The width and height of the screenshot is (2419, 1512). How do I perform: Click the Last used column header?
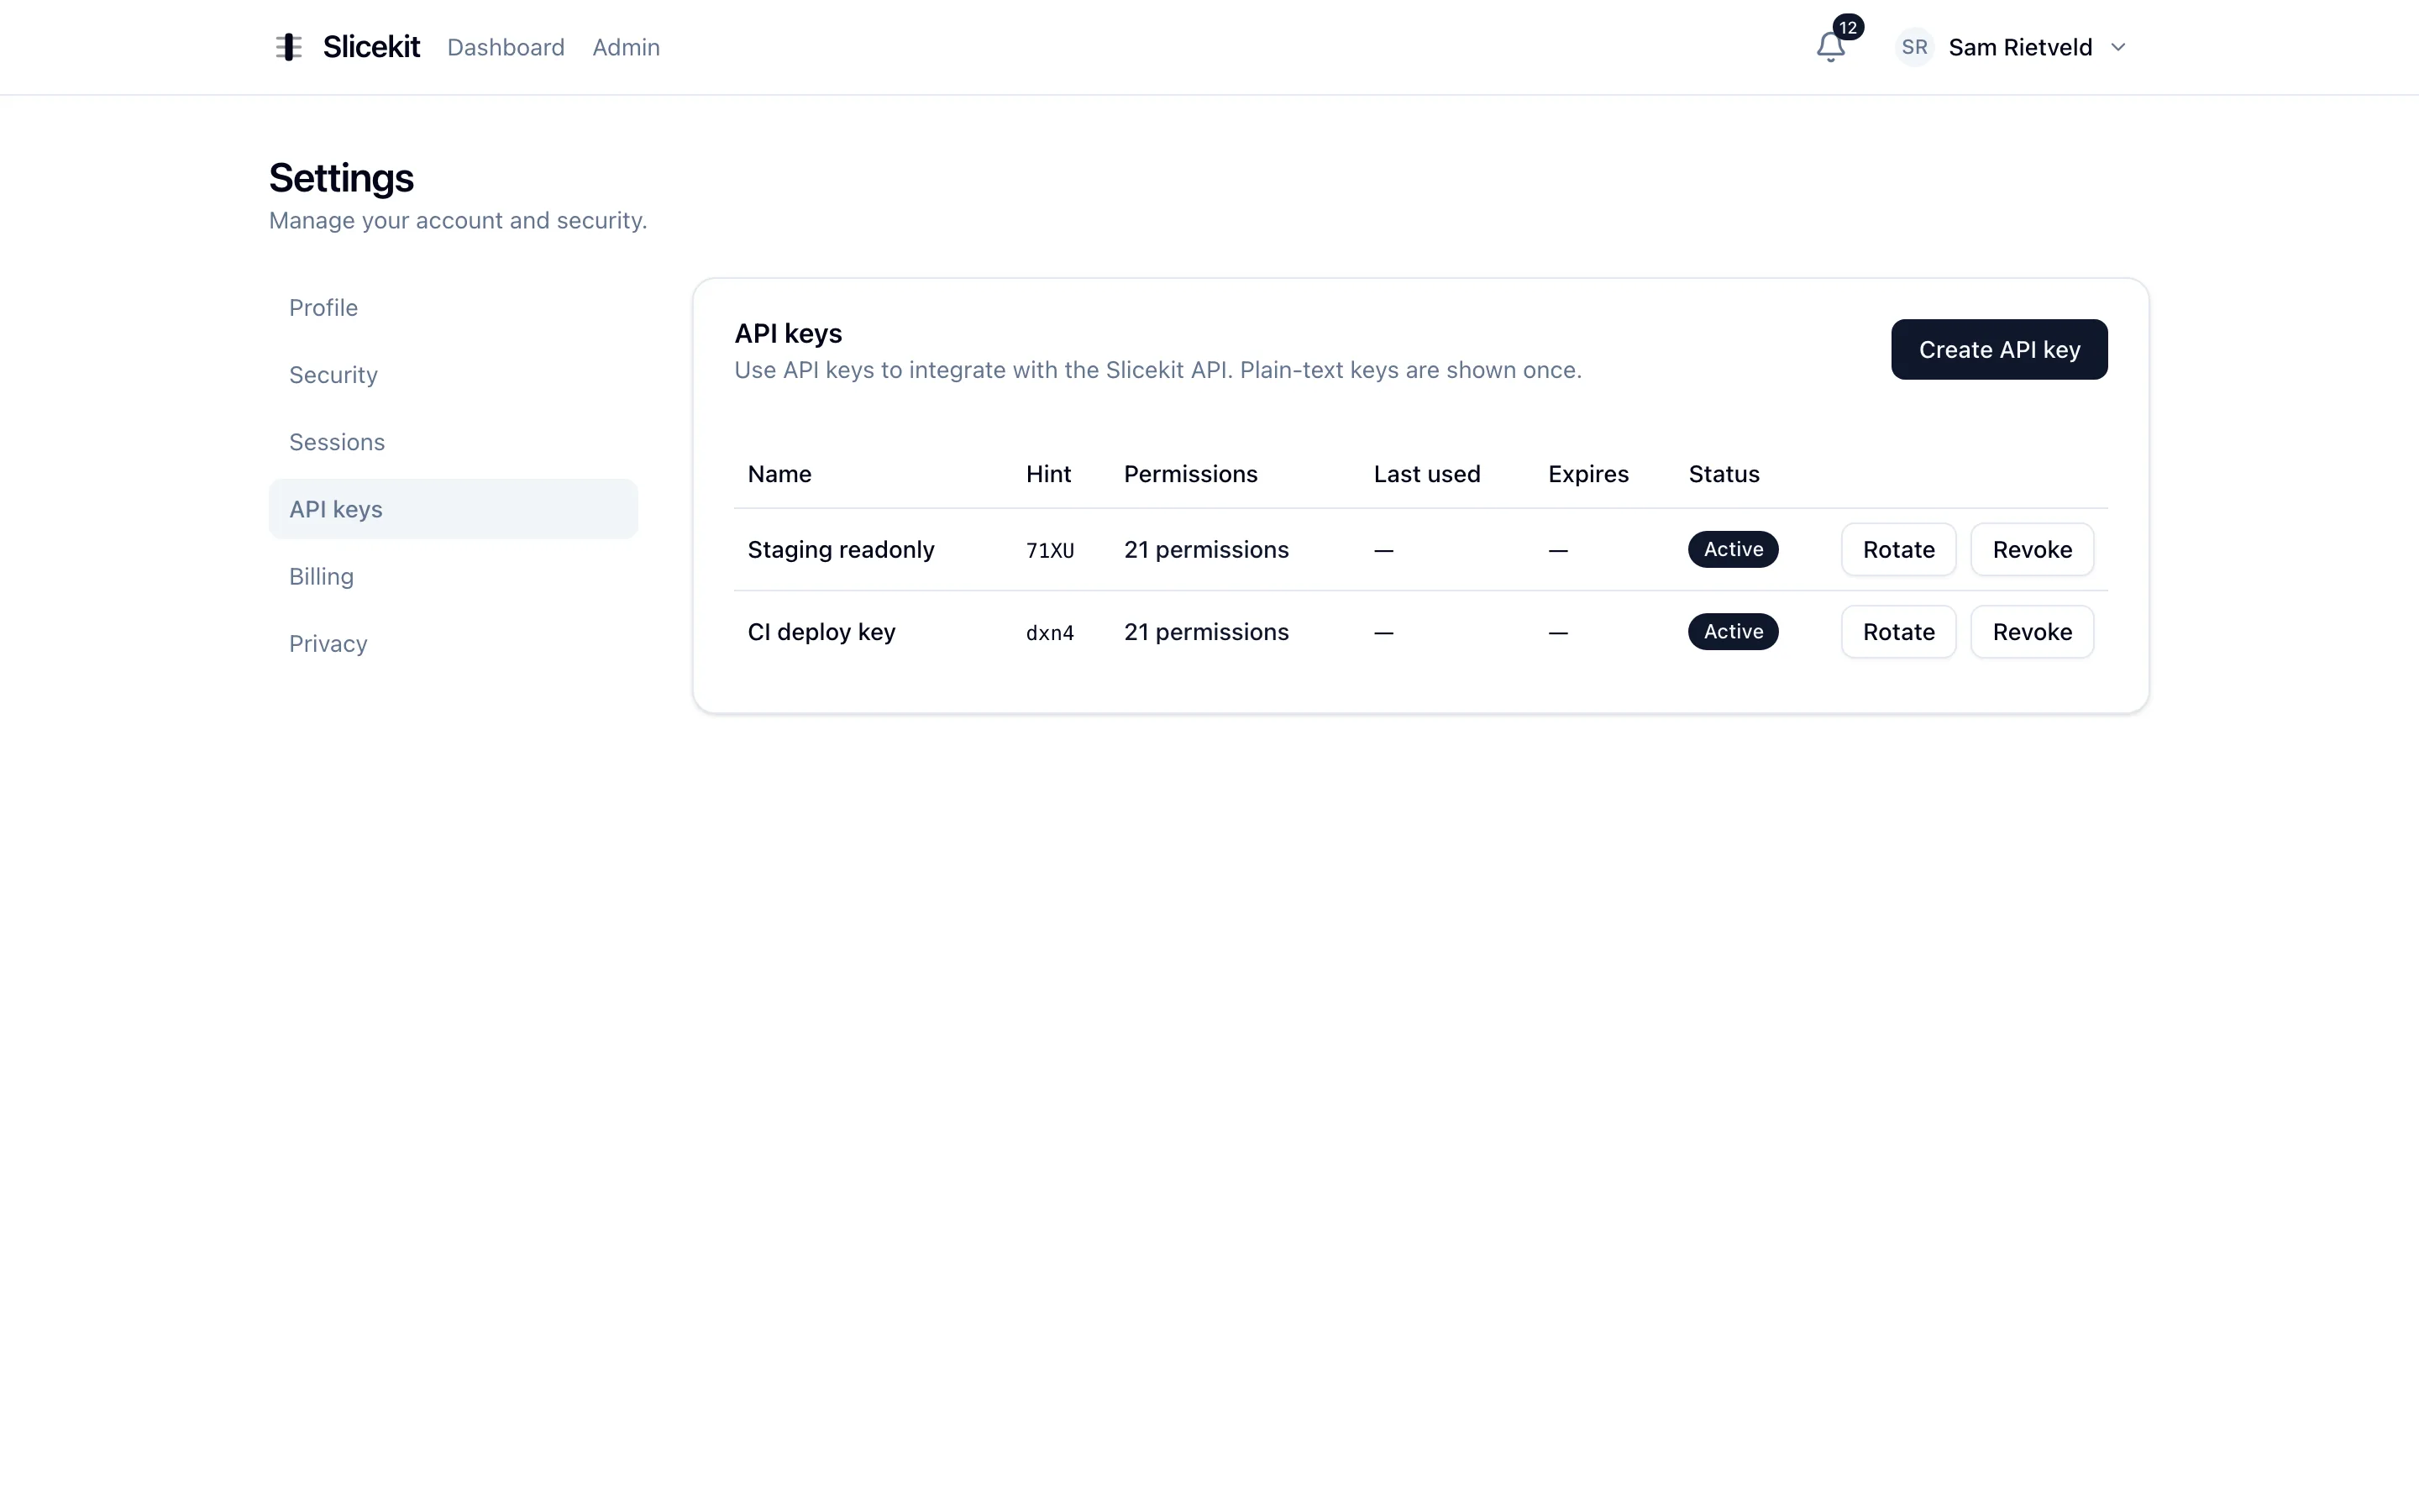pyautogui.click(x=1426, y=474)
